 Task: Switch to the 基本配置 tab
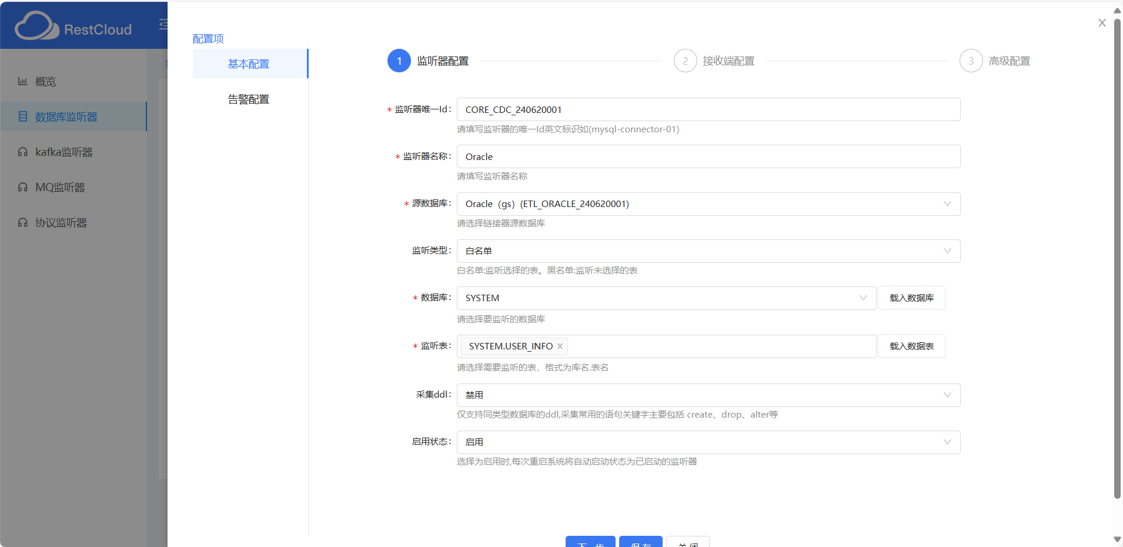[250, 64]
